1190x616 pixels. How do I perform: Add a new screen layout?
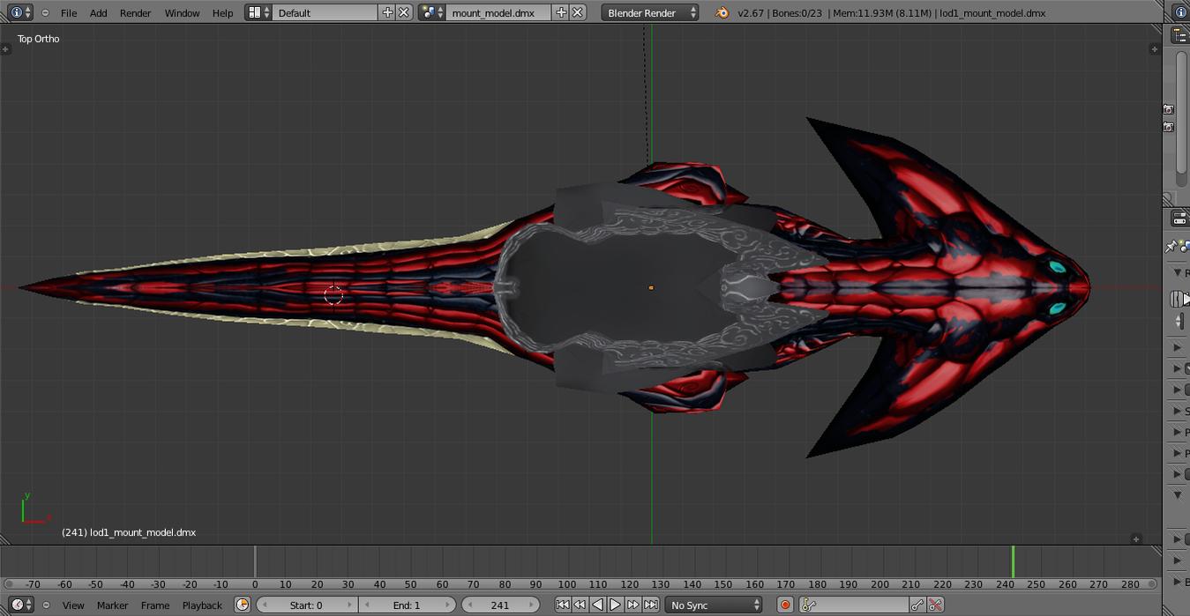point(387,12)
